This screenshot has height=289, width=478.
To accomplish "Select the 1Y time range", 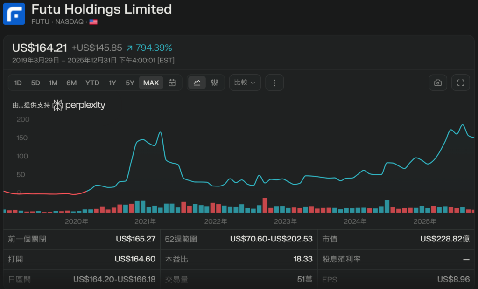I will (112, 83).
